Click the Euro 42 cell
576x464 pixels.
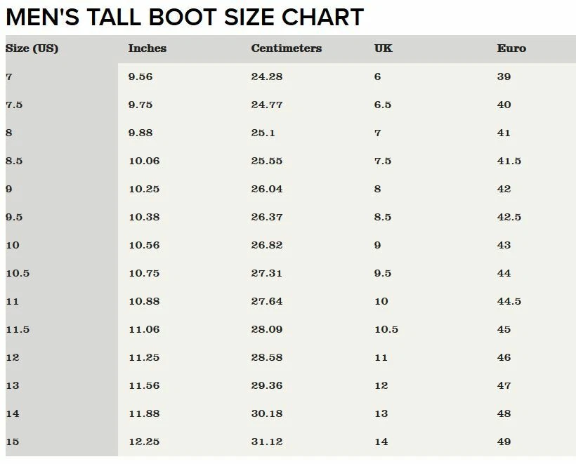click(x=504, y=189)
